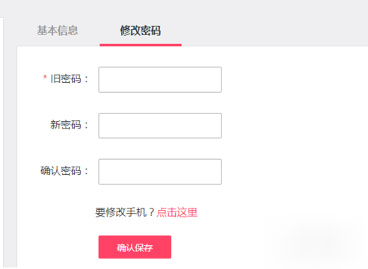Follow the pink link to change phone
Image resolution: width=368 pixels, height=269 pixels.
177,212
